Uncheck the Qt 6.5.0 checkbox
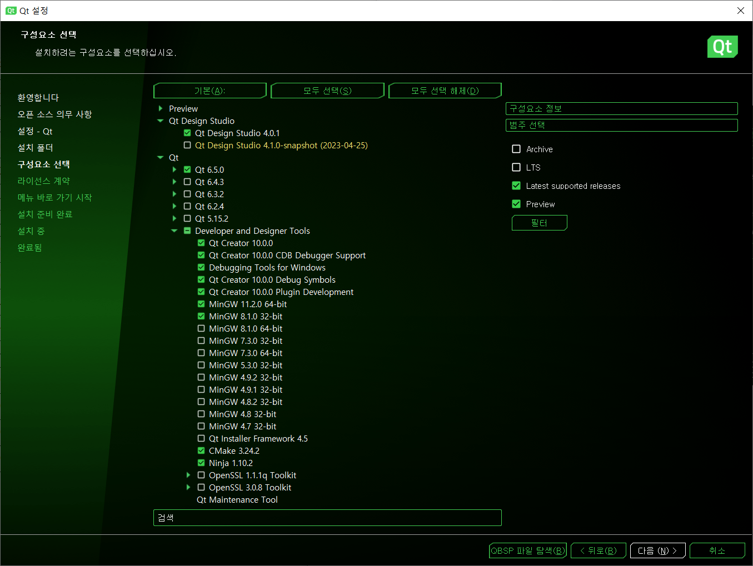 coord(187,170)
